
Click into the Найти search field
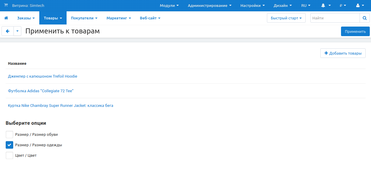pyautogui.click(x=335, y=18)
